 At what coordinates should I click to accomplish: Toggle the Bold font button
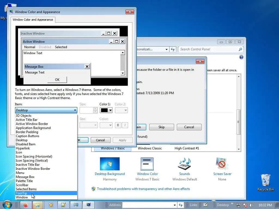pyautogui.click(x=118, y=125)
